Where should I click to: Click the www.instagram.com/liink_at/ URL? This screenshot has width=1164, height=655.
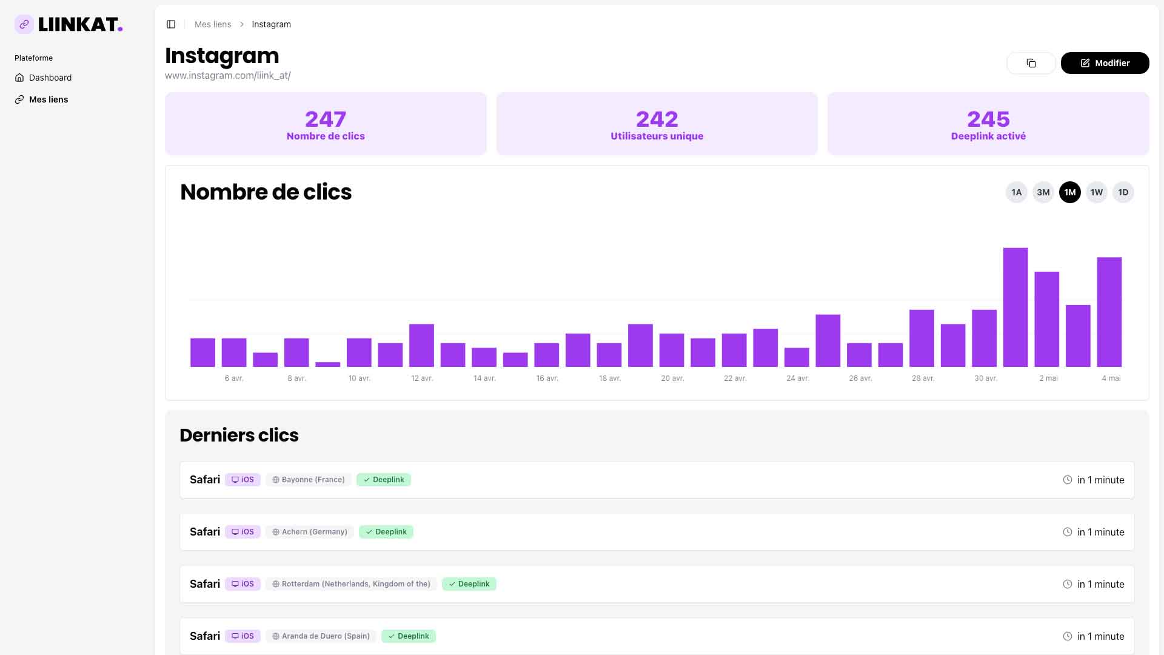[x=228, y=76]
